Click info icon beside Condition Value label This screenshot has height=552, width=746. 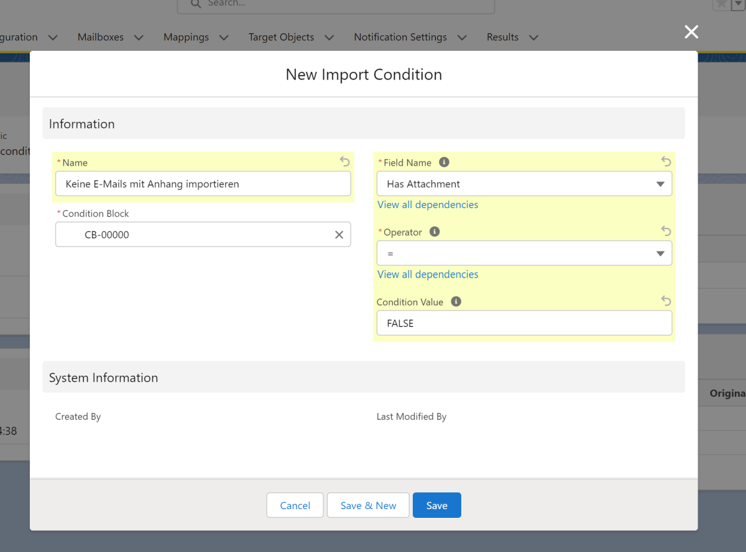pos(456,302)
